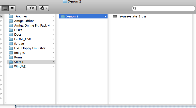
Task: Expand E-UAE_OSX via its arrow
Action: click(53, 39)
